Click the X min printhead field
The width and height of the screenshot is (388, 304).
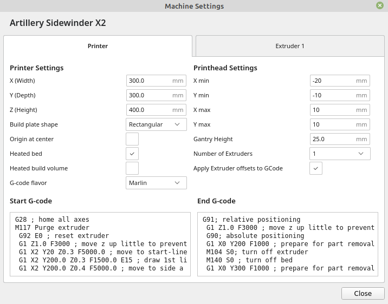333,81
